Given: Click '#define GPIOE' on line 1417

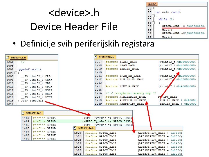Looking at the screenshot, I should click(x=44, y=132).
